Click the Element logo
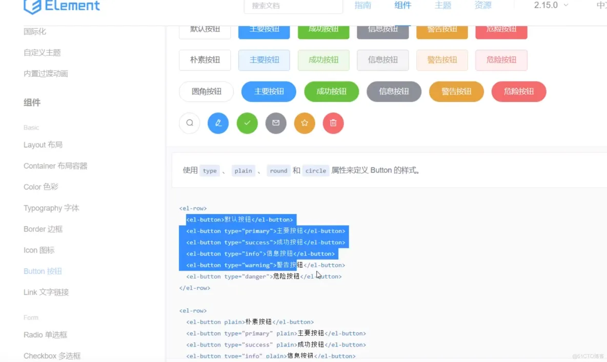607x362 pixels. (x=62, y=7)
